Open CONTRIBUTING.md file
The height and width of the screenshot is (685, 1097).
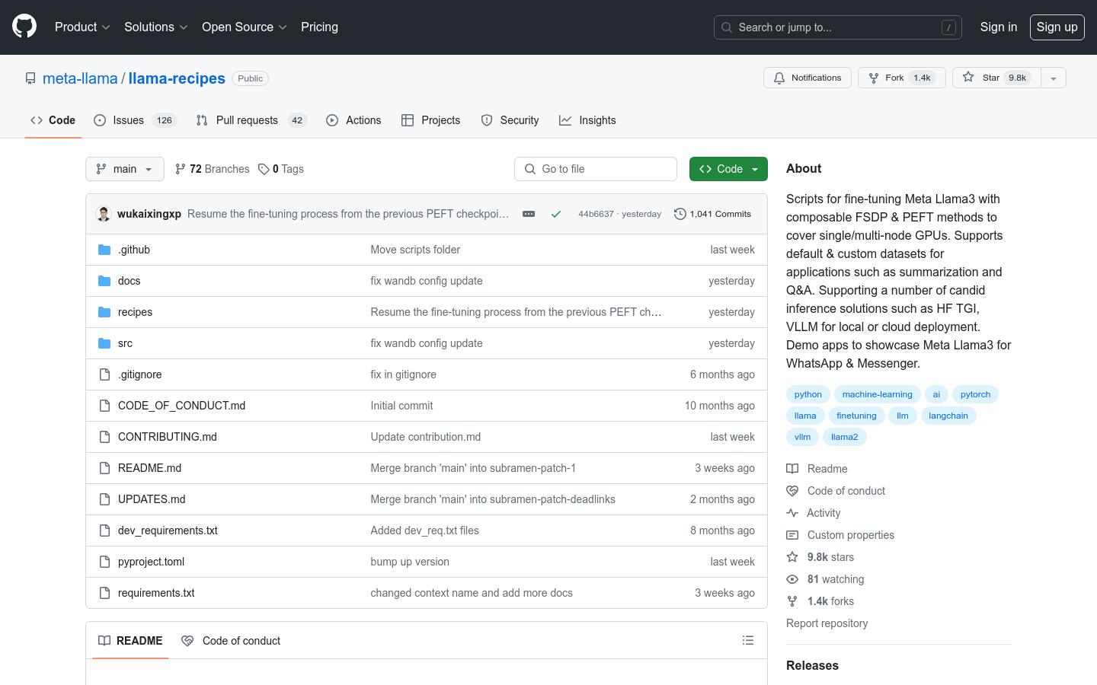168,437
